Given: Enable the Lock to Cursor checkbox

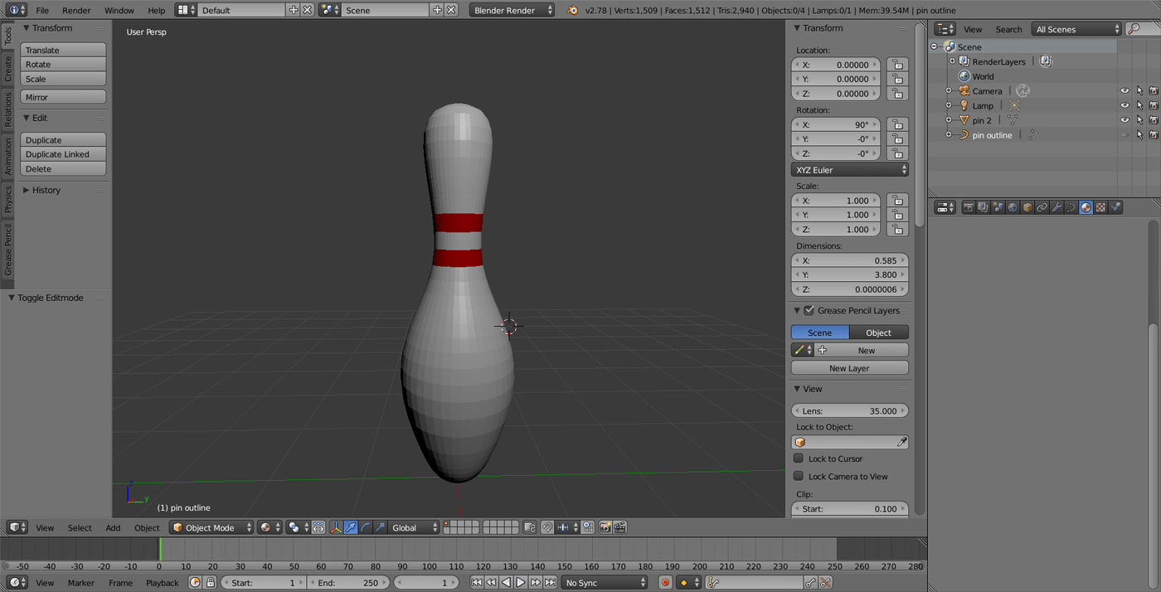Looking at the screenshot, I should click(799, 459).
